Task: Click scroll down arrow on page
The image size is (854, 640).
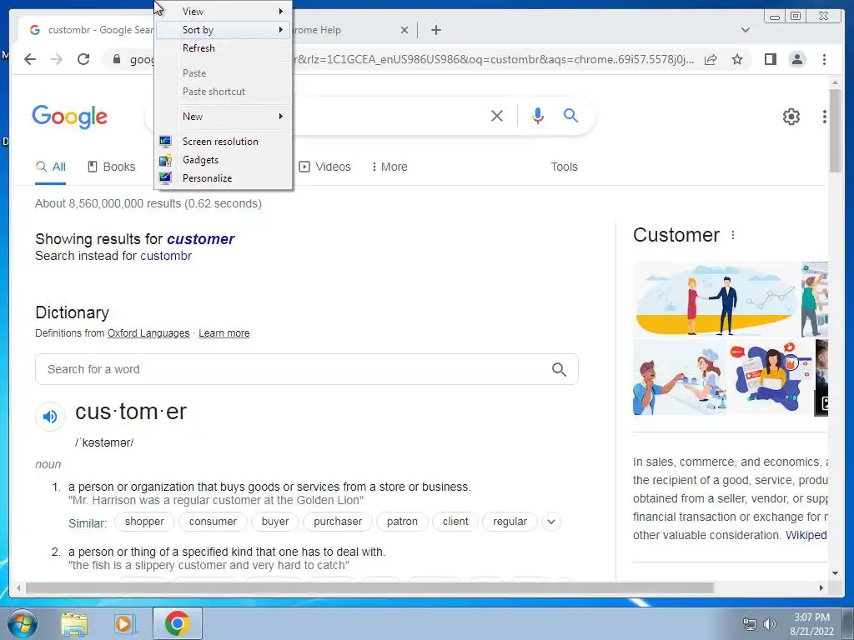Action: point(835,573)
